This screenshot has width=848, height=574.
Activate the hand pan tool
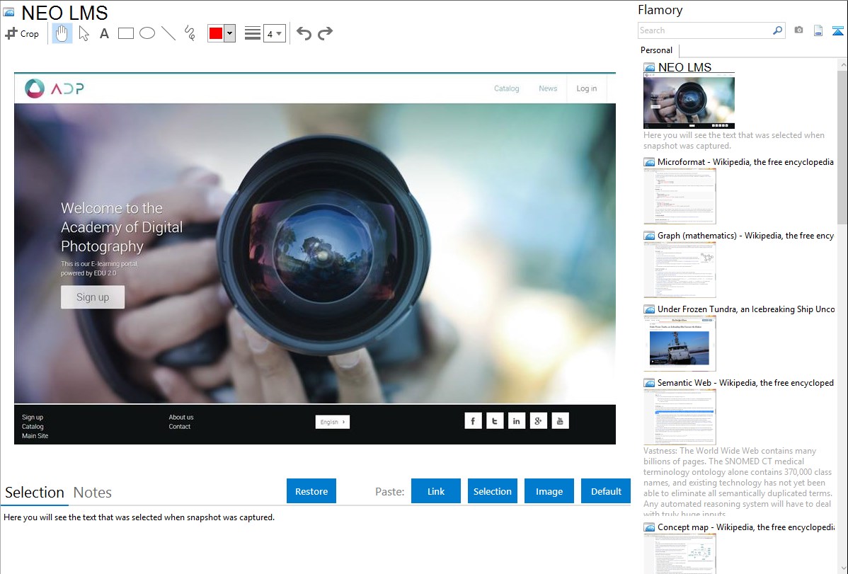62,33
